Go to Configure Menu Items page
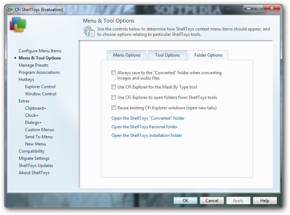This screenshot has height=215, width=290. point(40,51)
